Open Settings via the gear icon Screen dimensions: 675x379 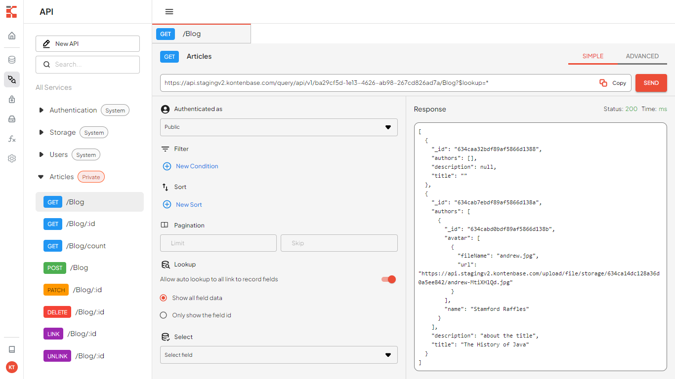[x=11, y=158]
